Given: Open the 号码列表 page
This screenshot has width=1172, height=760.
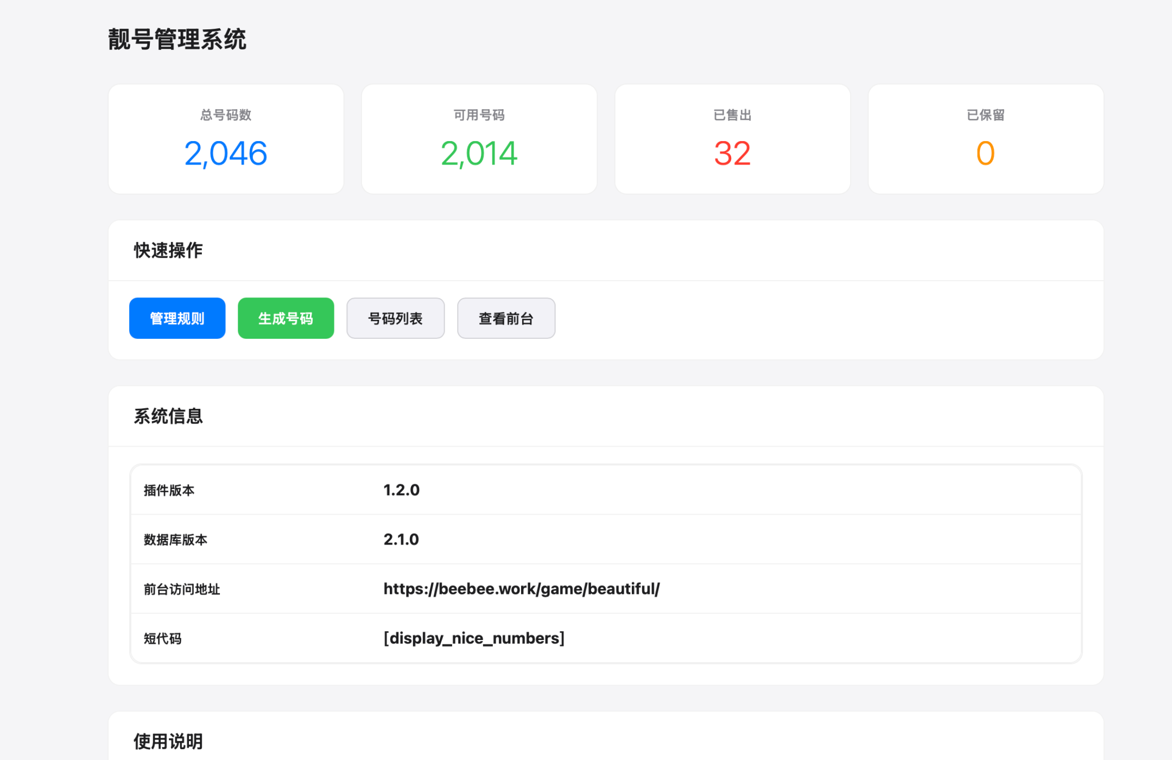Looking at the screenshot, I should (x=395, y=318).
